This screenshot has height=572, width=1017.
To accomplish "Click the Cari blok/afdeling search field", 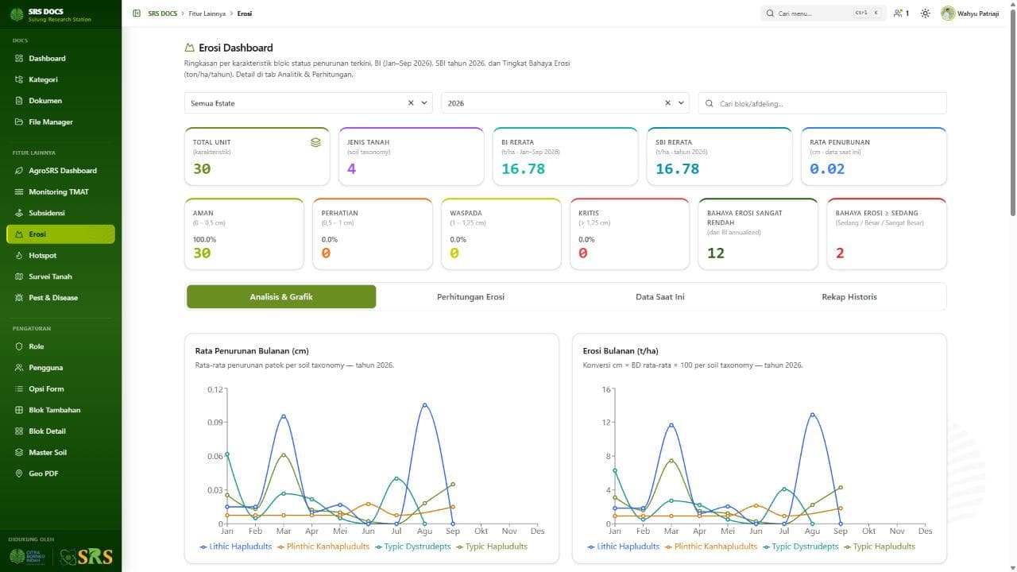I will pyautogui.click(x=822, y=103).
